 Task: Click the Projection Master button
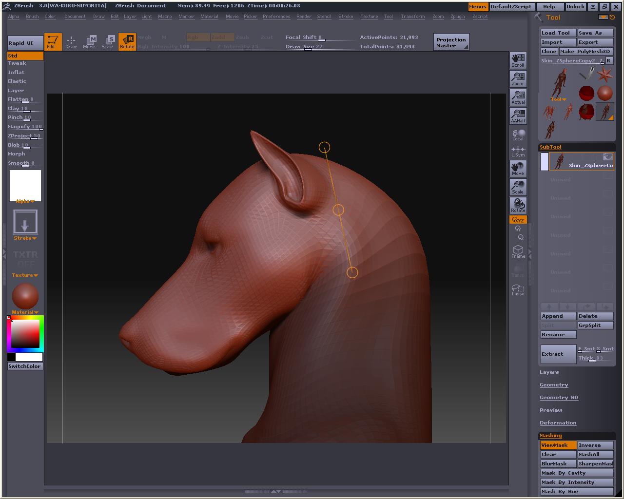451,42
